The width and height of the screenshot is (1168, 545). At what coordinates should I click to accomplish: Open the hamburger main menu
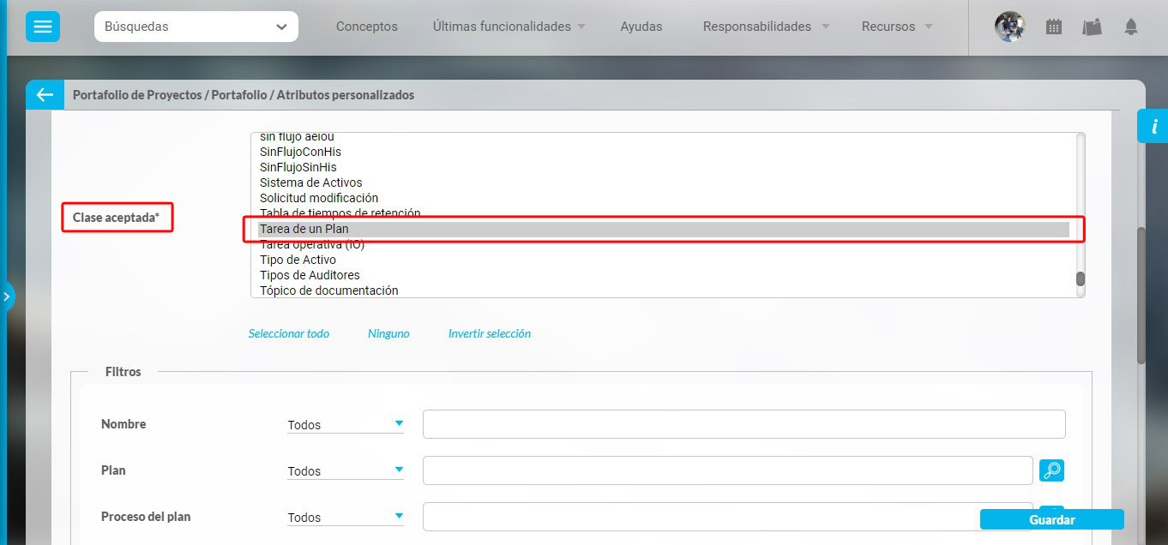coord(42,27)
